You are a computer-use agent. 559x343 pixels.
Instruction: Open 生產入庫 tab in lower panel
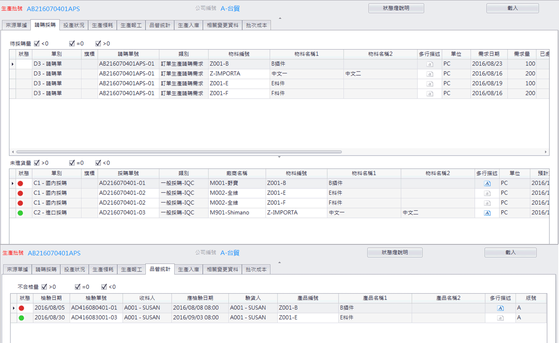(189, 269)
